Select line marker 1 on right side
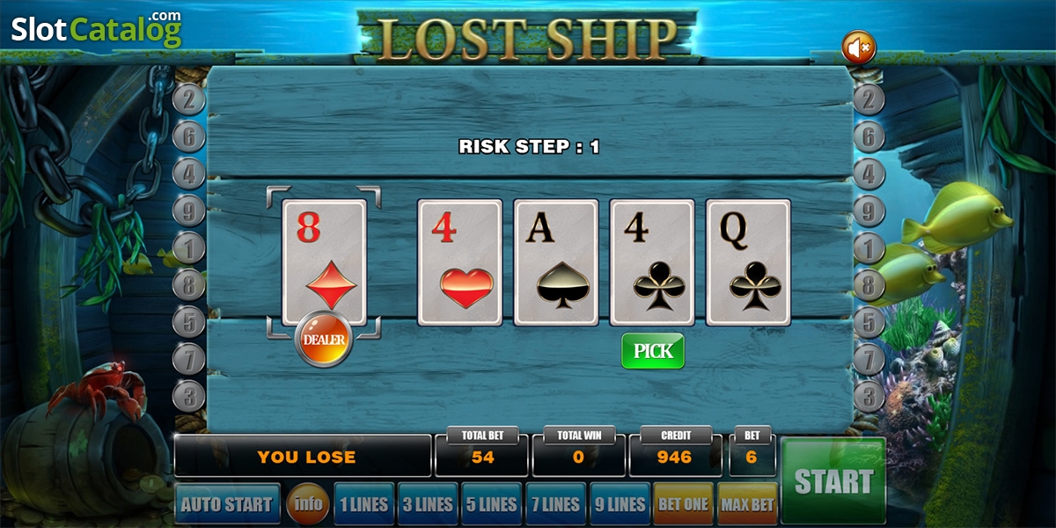 (x=869, y=249)
